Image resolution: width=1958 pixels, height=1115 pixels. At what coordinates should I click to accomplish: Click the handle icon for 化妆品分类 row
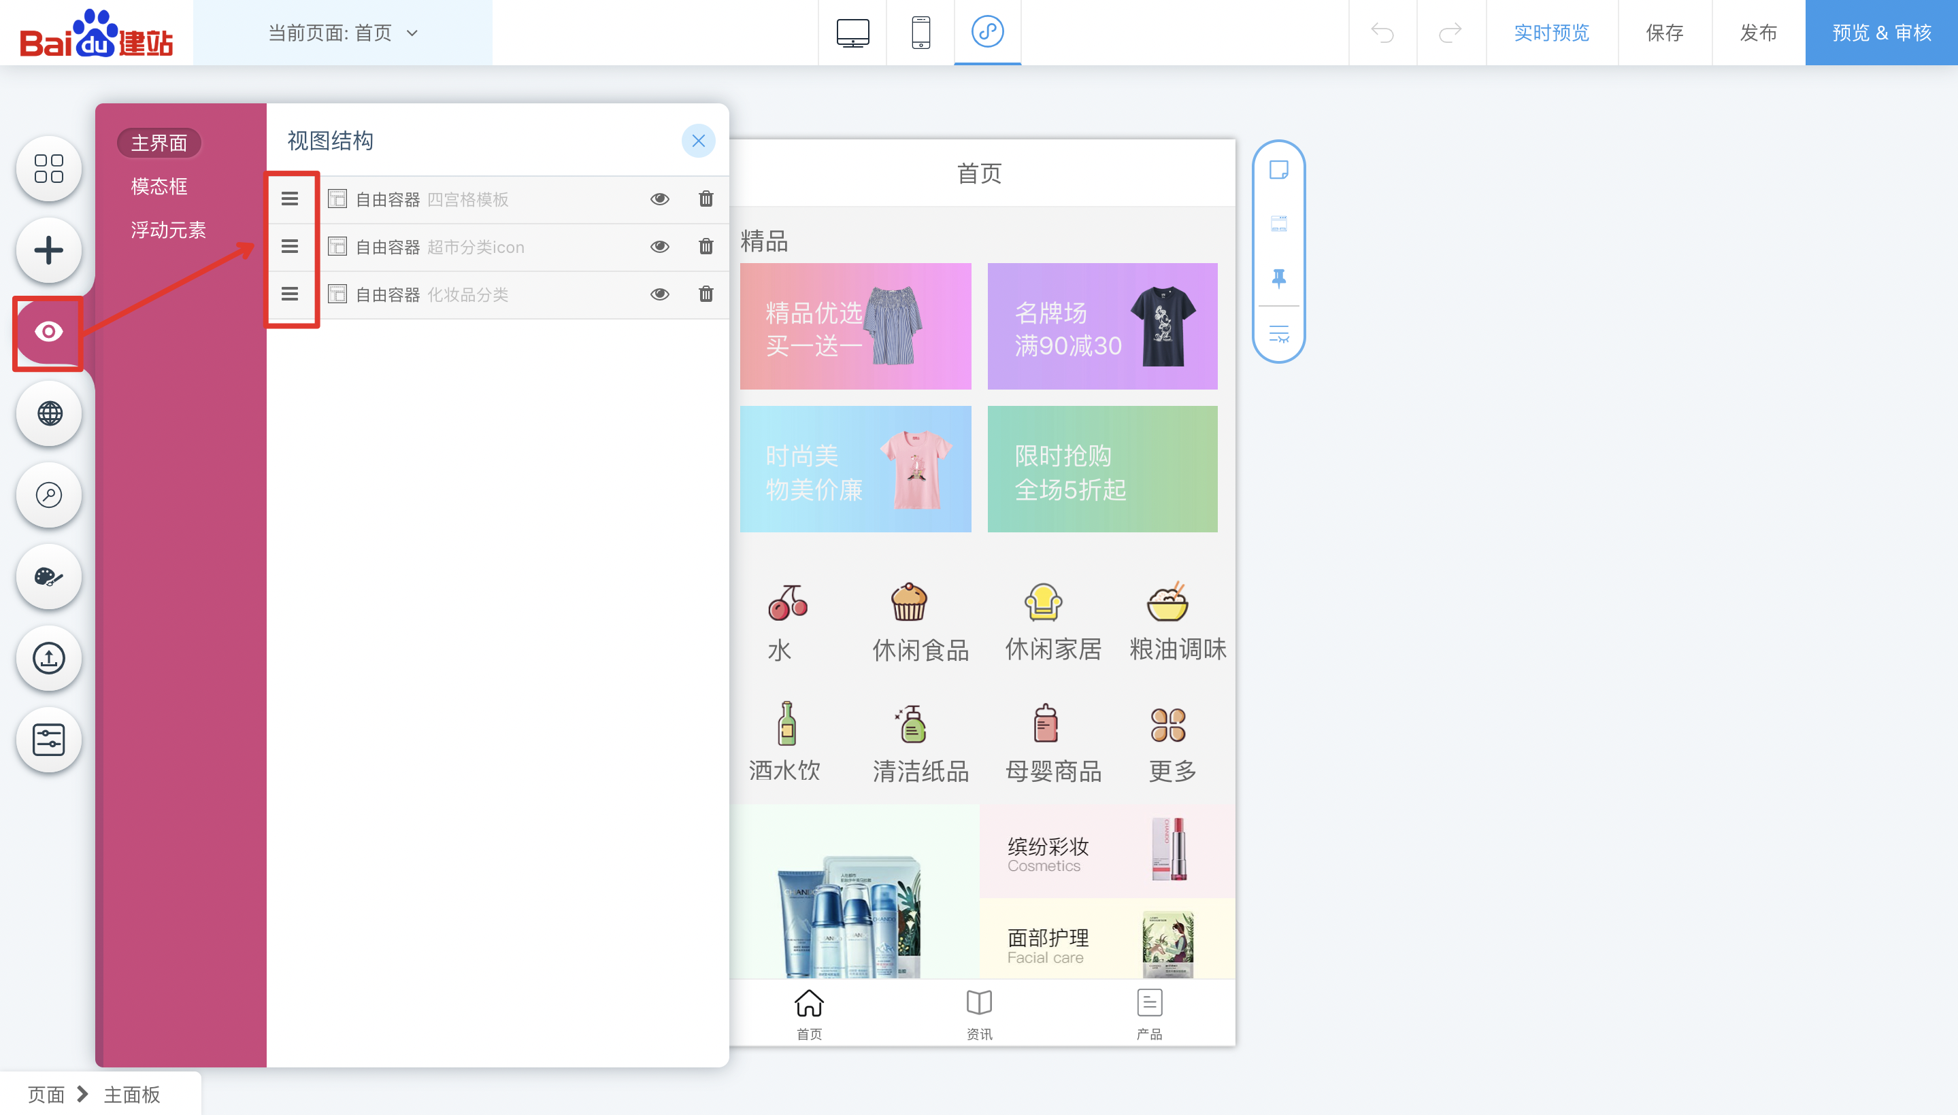(x=290, y=294)
